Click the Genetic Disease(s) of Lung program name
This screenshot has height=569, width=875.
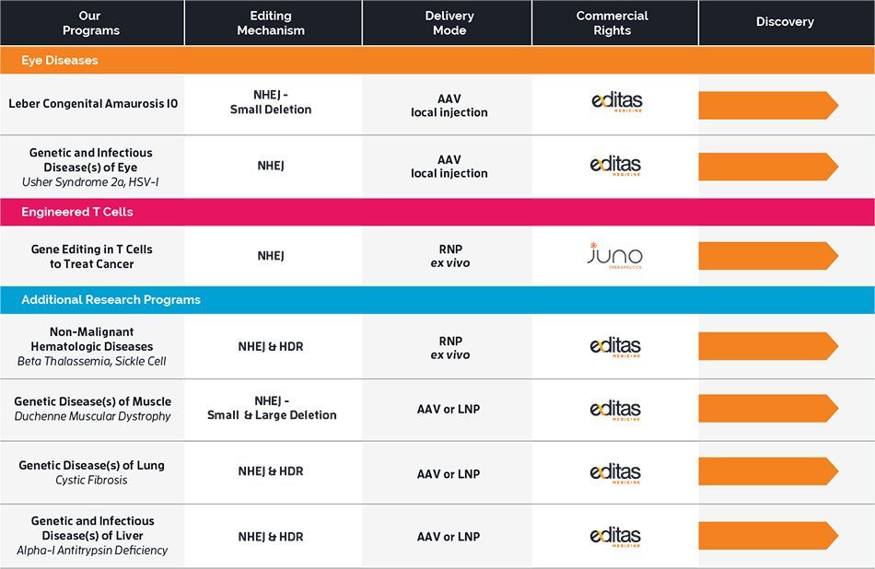click(x=91, y=465)
